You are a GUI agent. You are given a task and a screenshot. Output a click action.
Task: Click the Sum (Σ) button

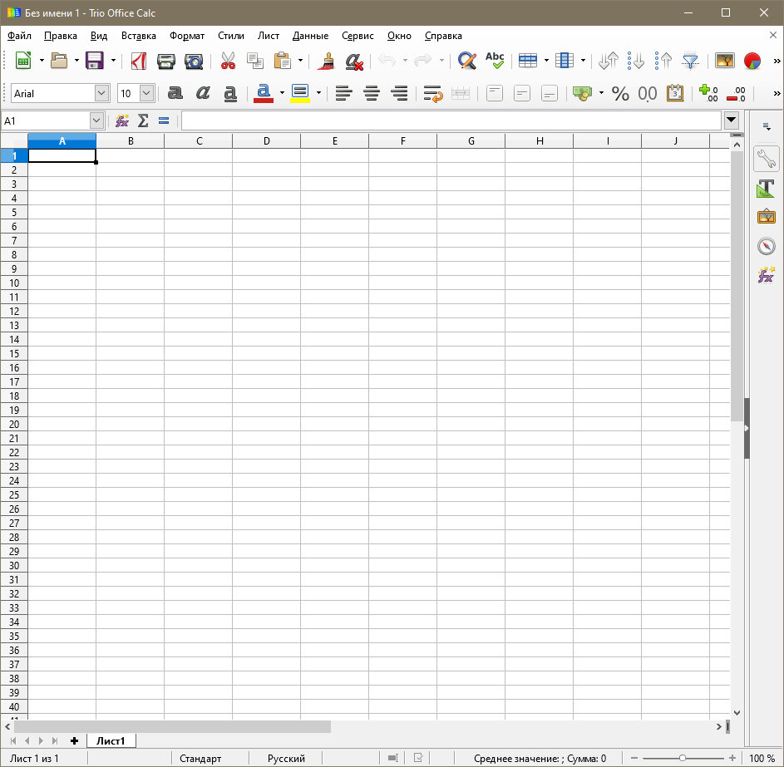142,120
